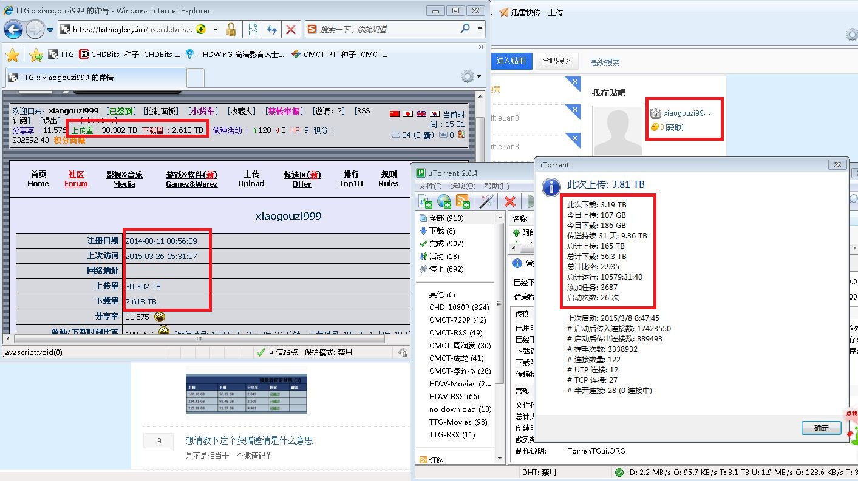This screenshot has height=481, width=858.
Task: Open the IE Favorites star
Action: (x=12, y=55)
